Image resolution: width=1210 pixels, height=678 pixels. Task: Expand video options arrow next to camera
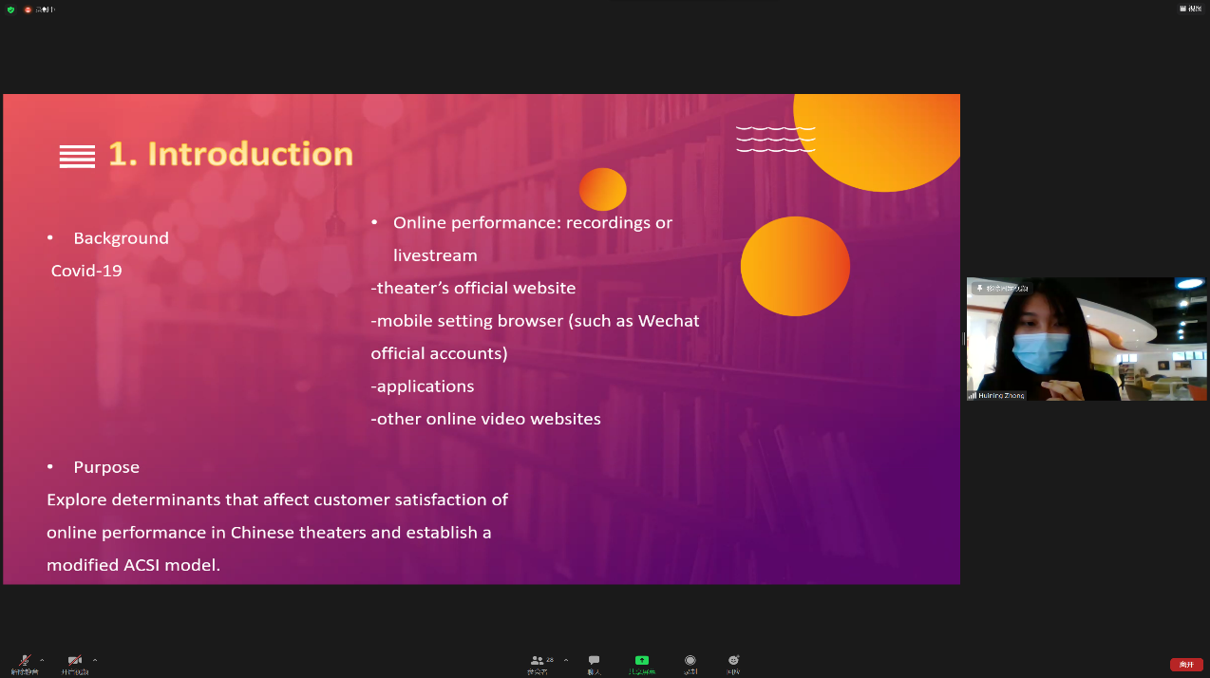coord(95,660)
